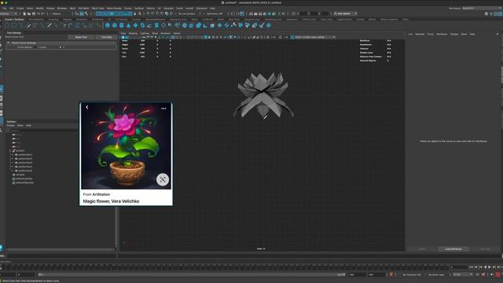
Task: Click the viewport select-camera icon
Action: pyautogui.click(x=123, y=37)
